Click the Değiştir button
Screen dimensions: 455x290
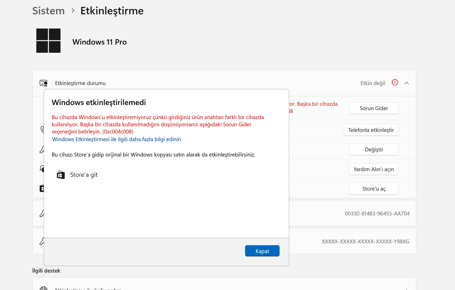pos(374,149)
